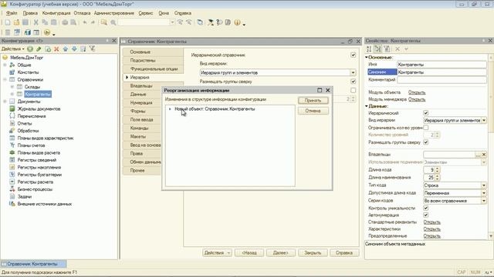Toggle Ограничивать кол-во уровней in Properties panel
This screenshot has height=277, width=494.
[x=426, y=128]
